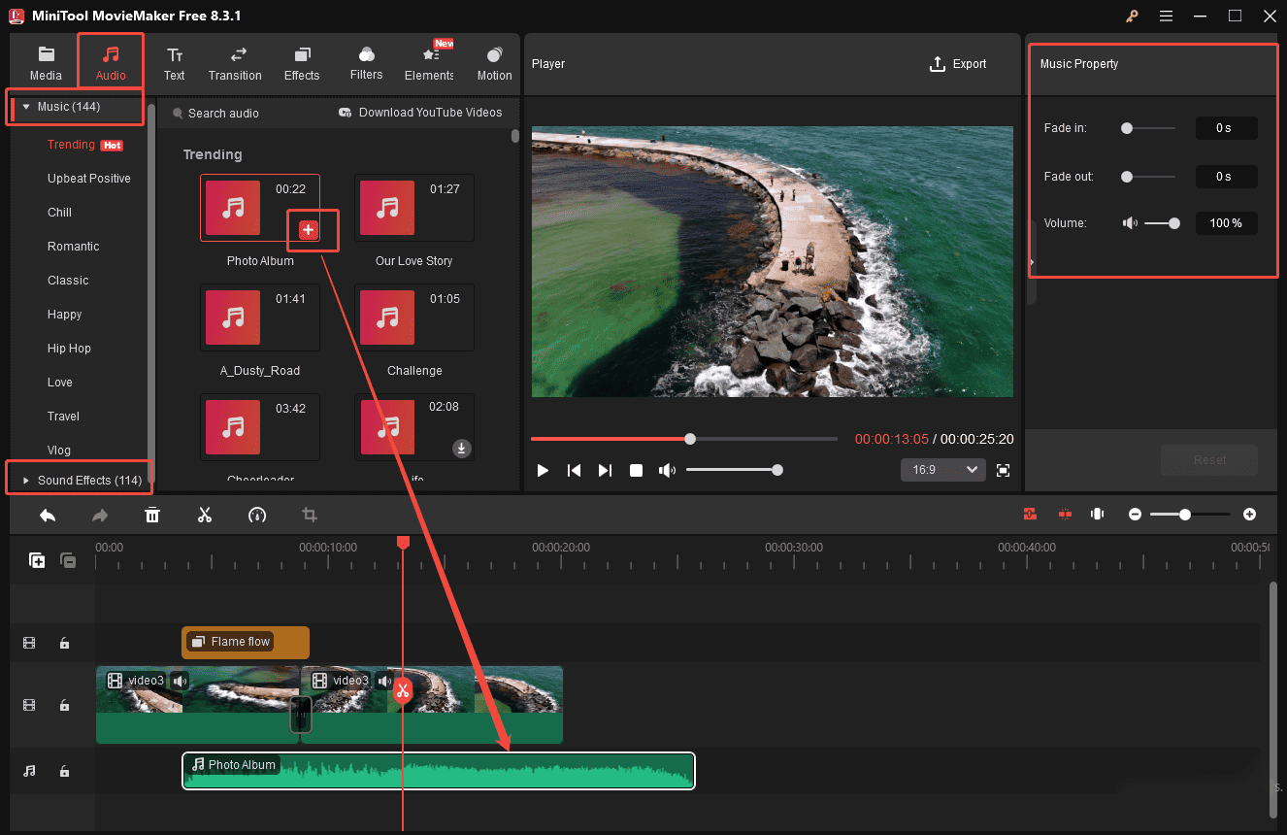Viewport: 1287px width, 835px height.
Task: Open the 16:9 aspect ratio dropdown
Action: (x=942, y=469)
